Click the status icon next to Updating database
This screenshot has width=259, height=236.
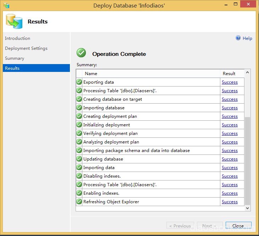(79, 159)
